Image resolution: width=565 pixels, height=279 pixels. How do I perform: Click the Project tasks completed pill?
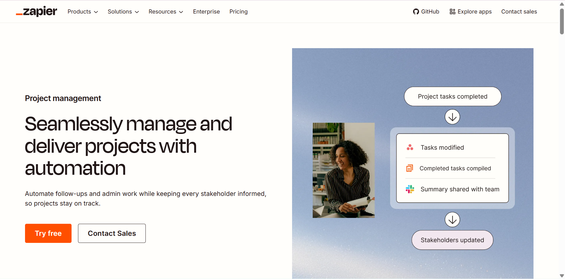click(453, 96)
